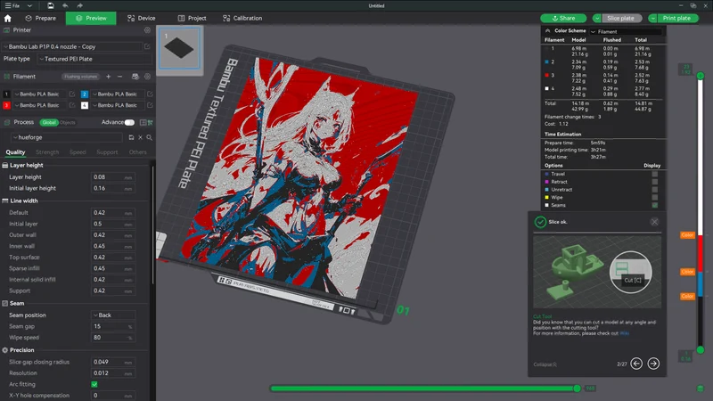
Task: Open printer settings gear icon
Action: pos(147,30)
